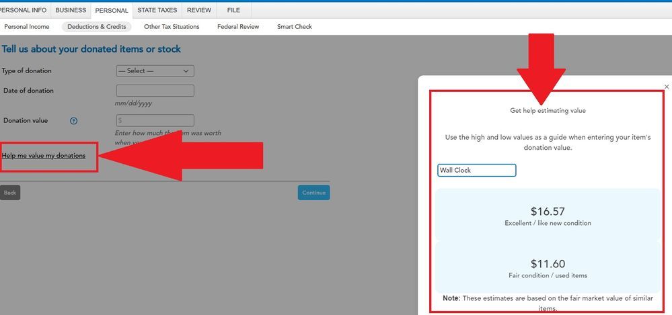Select Deductions & Credits sub-tab
The image size is (672, 315).
97,27
